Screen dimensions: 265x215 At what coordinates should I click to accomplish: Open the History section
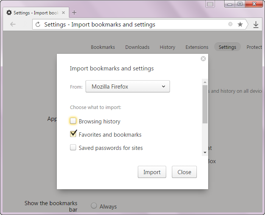167,47
